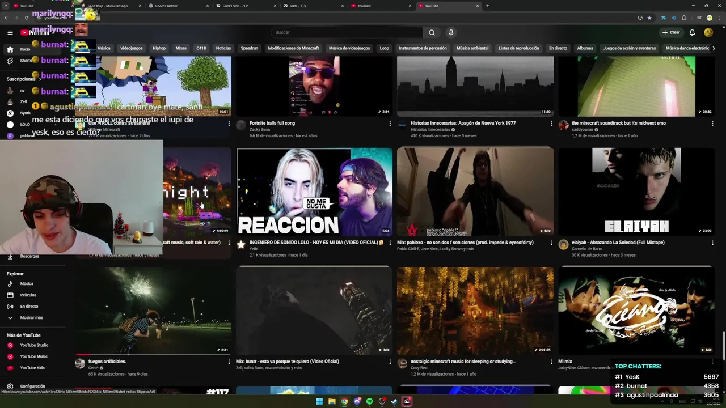Switch to the DankThink - 7TV tab
726x408 pixels.
pos(245,6)
